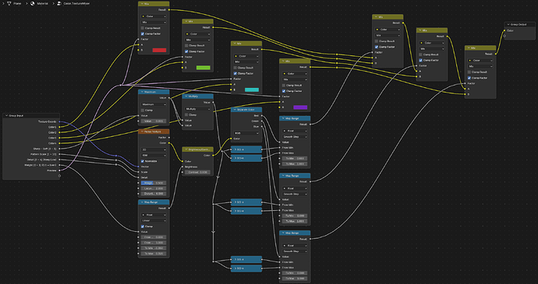The width and height of the screenshot is (538, 284).
Task: Click the Red output socket on Separate Color
Action: pos(262,115)
